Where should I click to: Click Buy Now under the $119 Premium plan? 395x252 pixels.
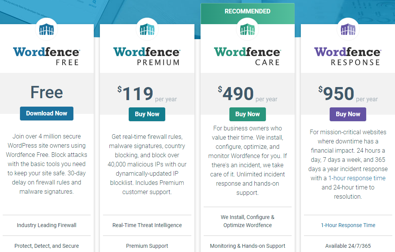pyautogui.click(x=147, y=114)
